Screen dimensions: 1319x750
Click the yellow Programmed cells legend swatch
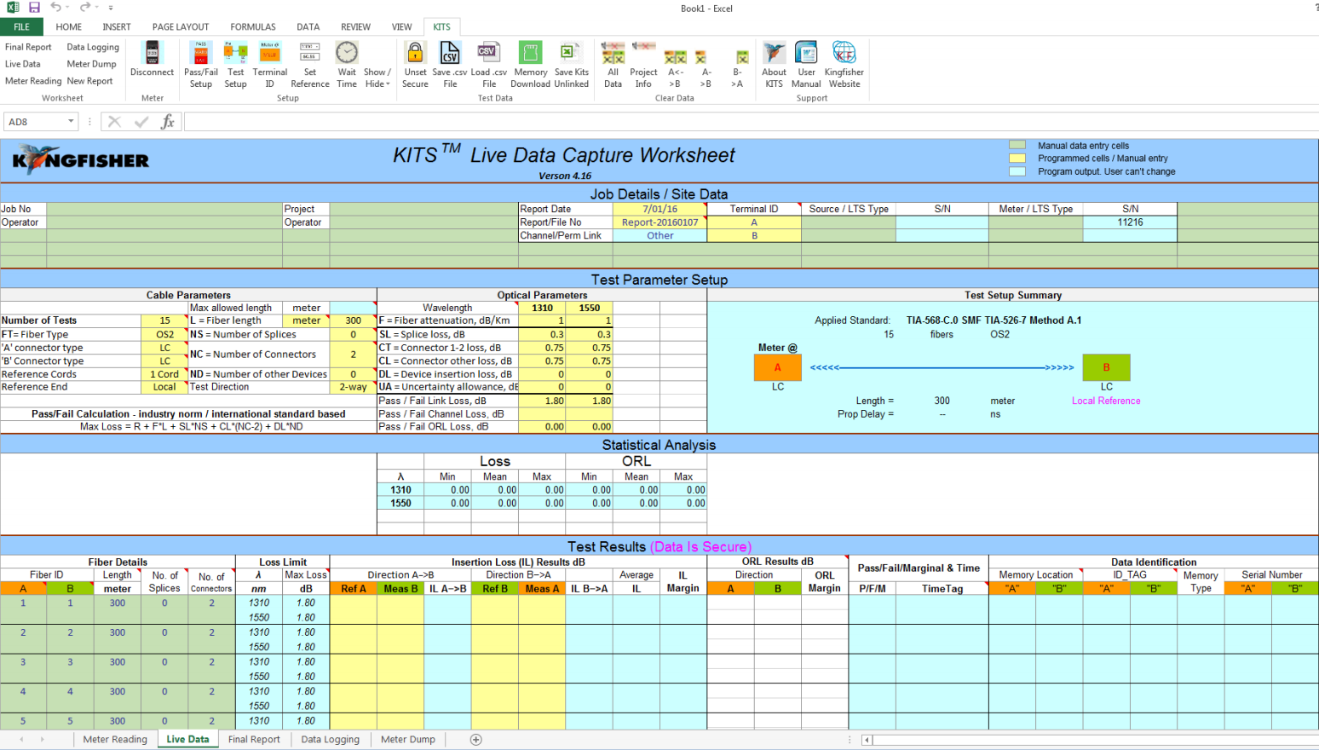1017,159
